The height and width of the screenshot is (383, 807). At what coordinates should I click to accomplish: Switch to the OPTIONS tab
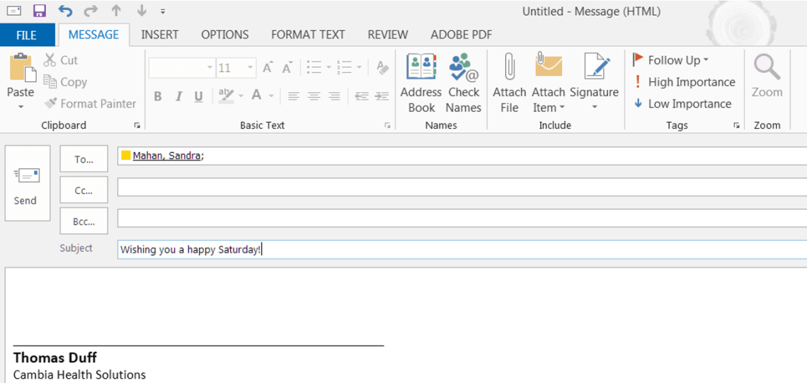tap(225, 35)
